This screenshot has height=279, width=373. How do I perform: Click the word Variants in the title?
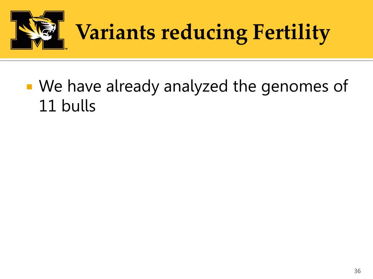point(116,32)
